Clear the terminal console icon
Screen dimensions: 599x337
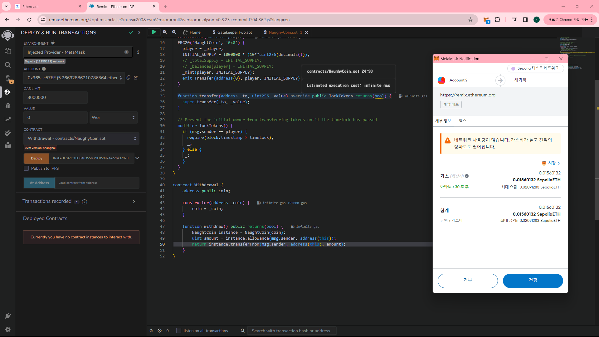click(x=159, y=330)
